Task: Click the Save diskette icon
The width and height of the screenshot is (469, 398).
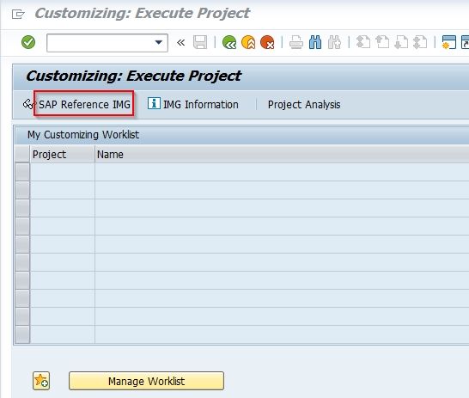Action: coord(200,42)
